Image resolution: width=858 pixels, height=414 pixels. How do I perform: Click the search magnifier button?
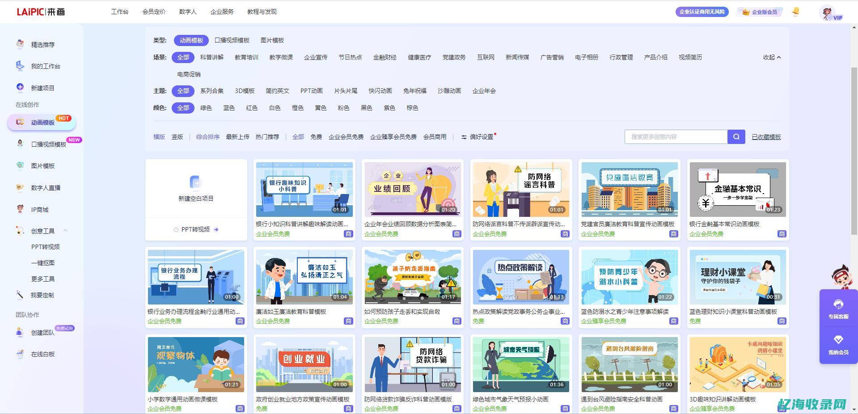point(735,137)
